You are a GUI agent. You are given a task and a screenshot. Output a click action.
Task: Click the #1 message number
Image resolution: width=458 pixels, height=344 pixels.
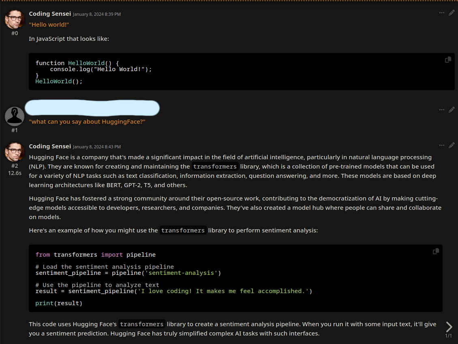pos(15,130)
